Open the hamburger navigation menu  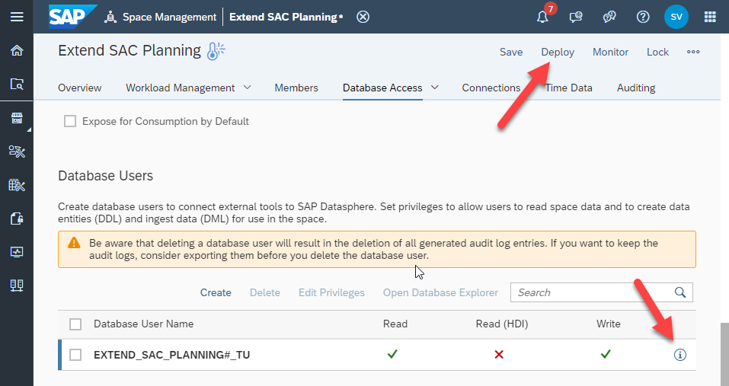(x=17, y=18)
